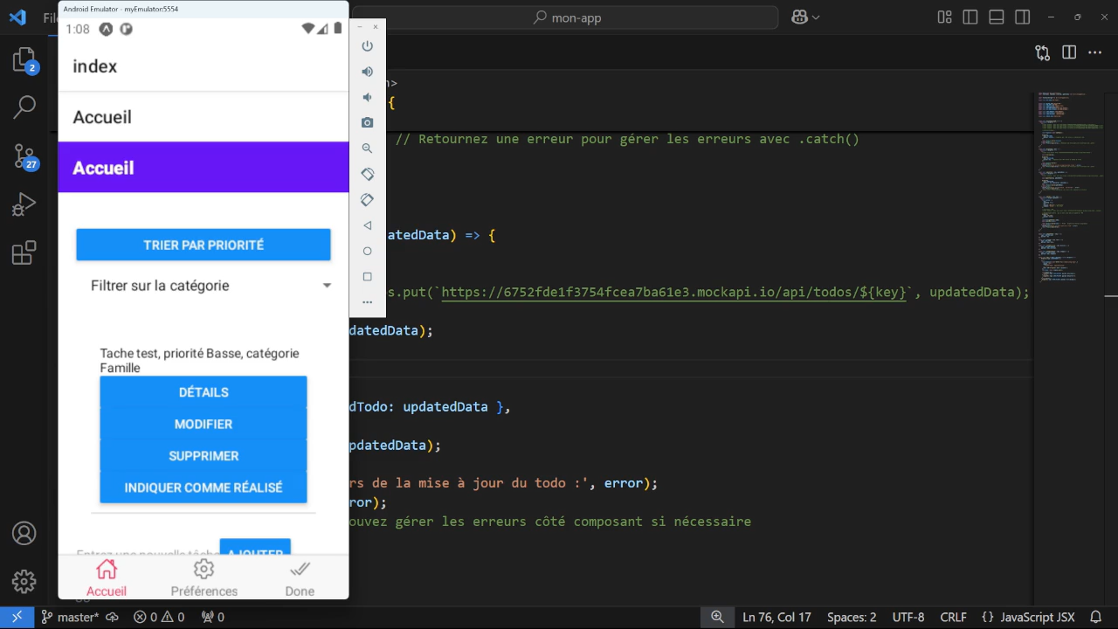Enable zoom mode in the emulator toolbar
The image size is (1118, 629).
[367, 148]
